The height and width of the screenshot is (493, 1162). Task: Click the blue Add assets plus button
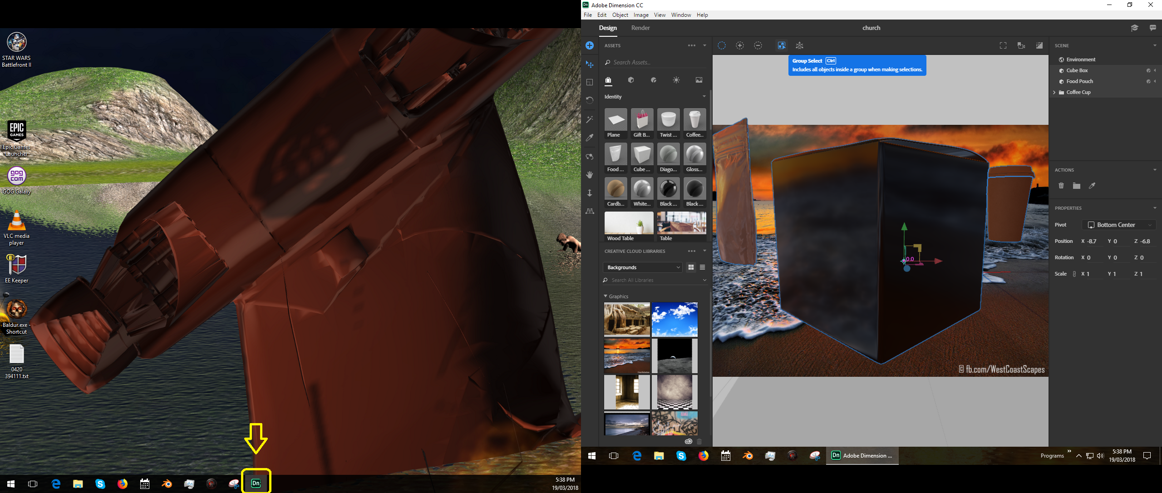pos(590,45)
